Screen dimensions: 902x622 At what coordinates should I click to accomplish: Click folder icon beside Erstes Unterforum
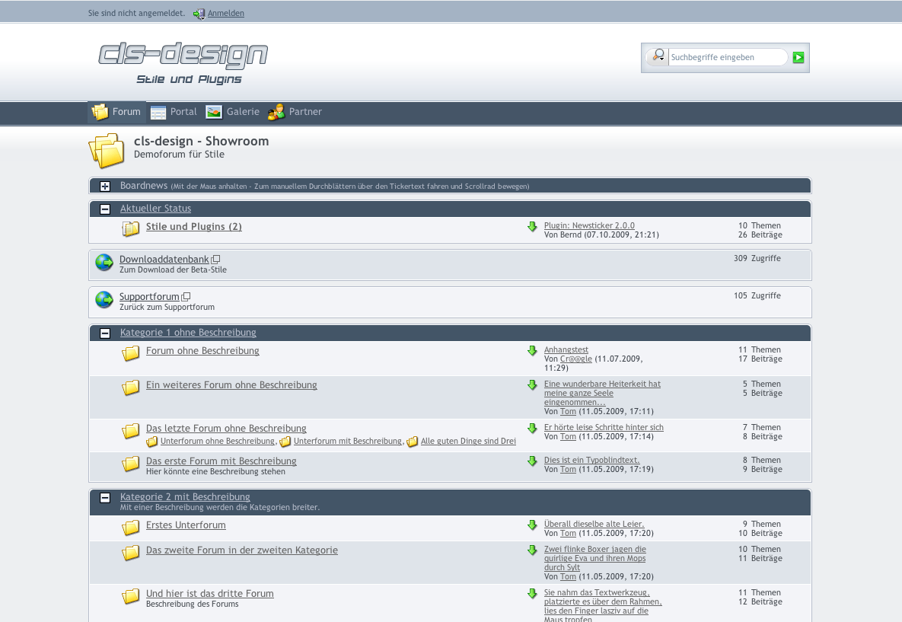pyautogui.click(x=131, y=527)
